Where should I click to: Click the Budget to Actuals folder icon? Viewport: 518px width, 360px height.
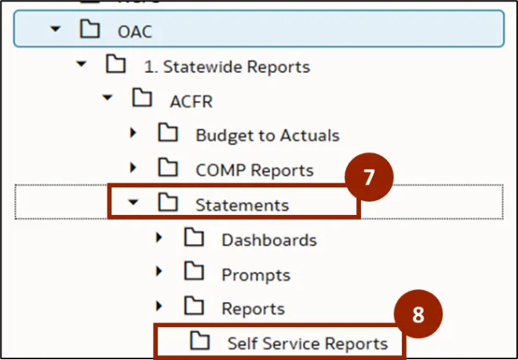168,133
